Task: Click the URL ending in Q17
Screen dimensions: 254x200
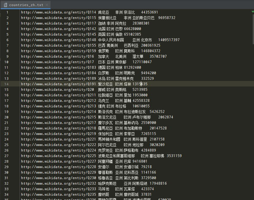Action: point(58,62)
